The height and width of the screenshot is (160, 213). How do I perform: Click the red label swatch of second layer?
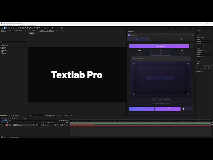(8, 126)
